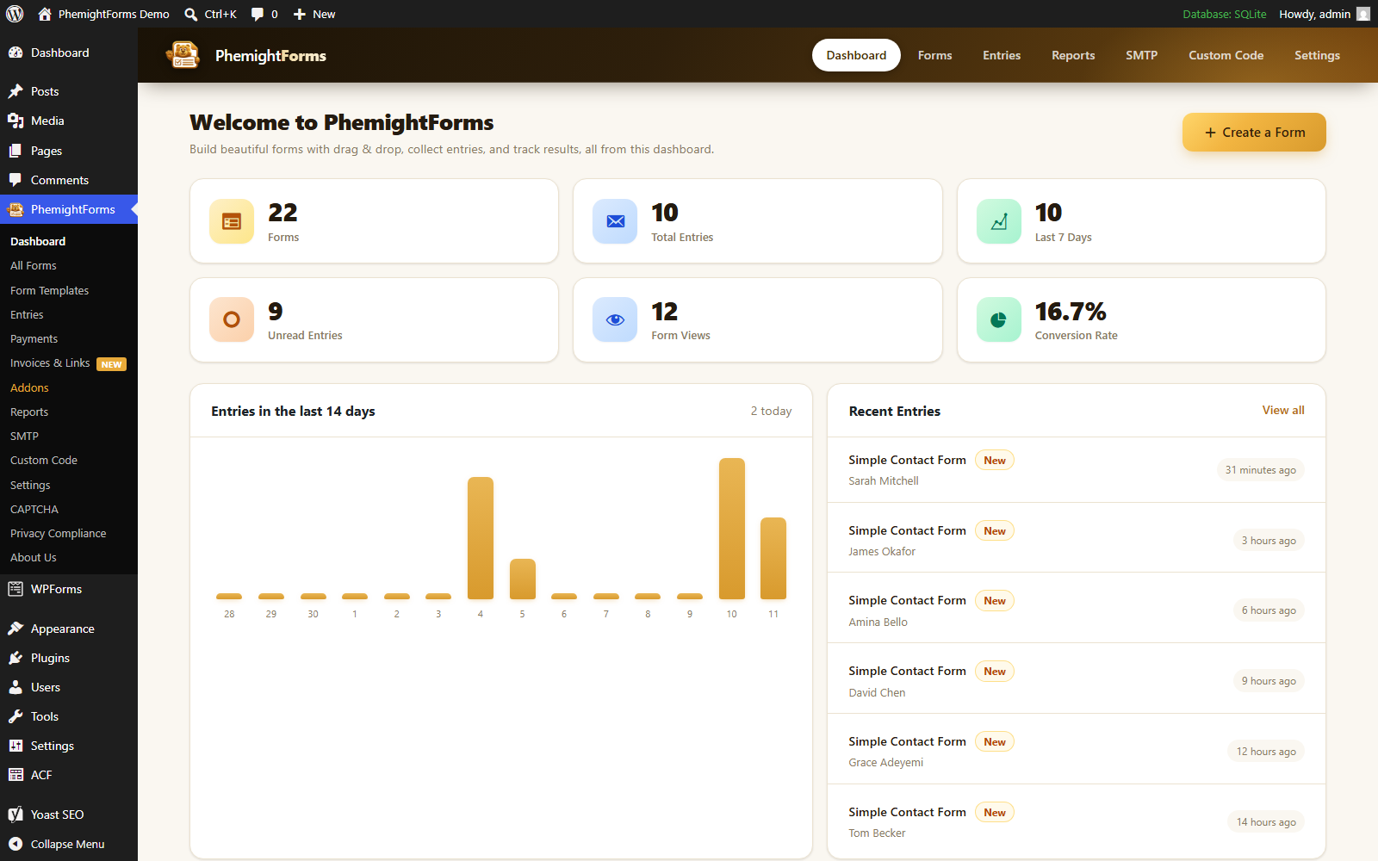
Task: Click the plus New icon in admin bar
Action: click(300, 14)
